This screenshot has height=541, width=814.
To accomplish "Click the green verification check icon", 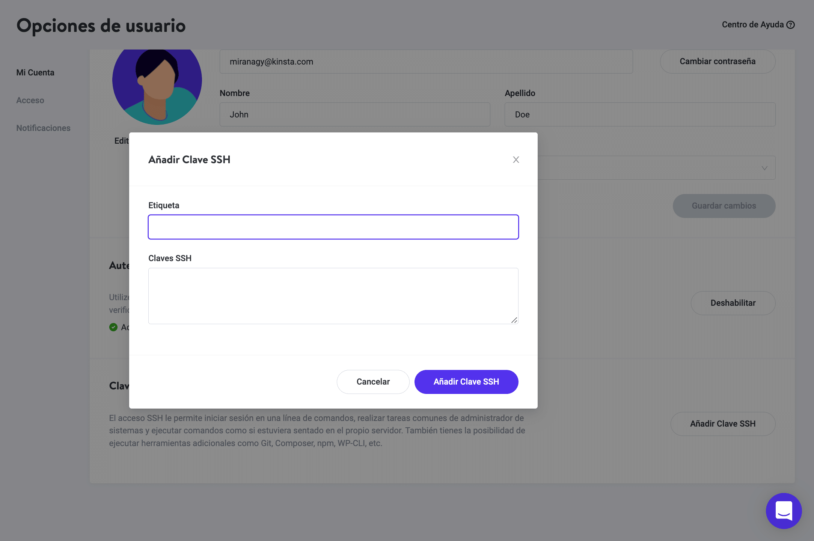I will click(113, 327).
